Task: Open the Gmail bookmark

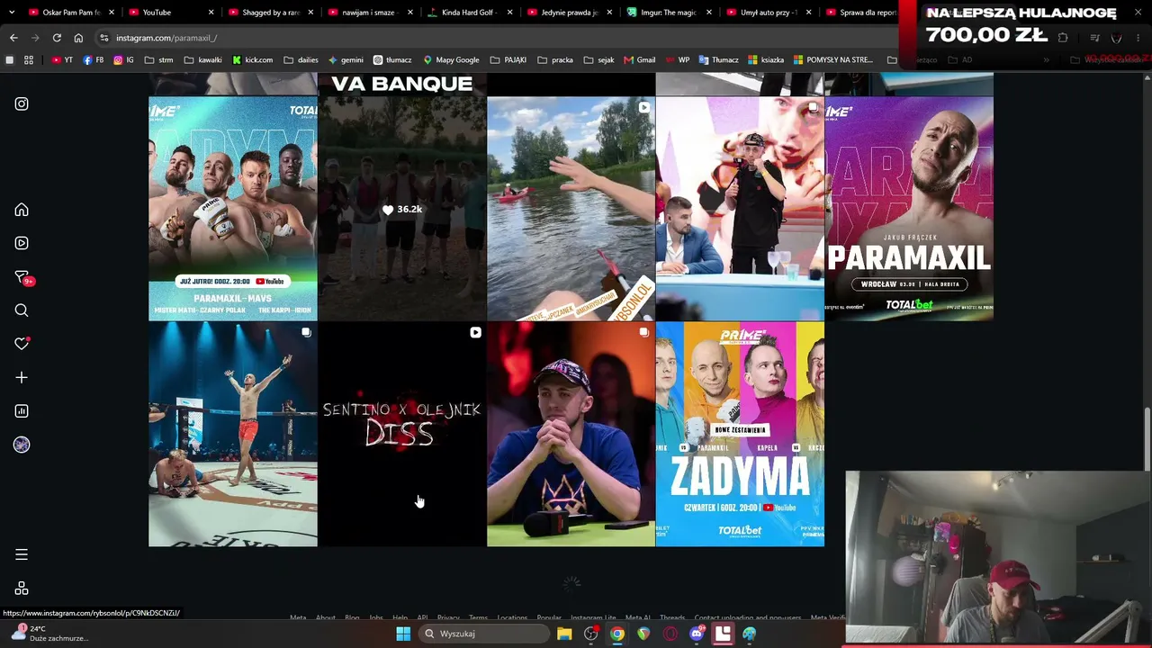Action: click(639, 60)
